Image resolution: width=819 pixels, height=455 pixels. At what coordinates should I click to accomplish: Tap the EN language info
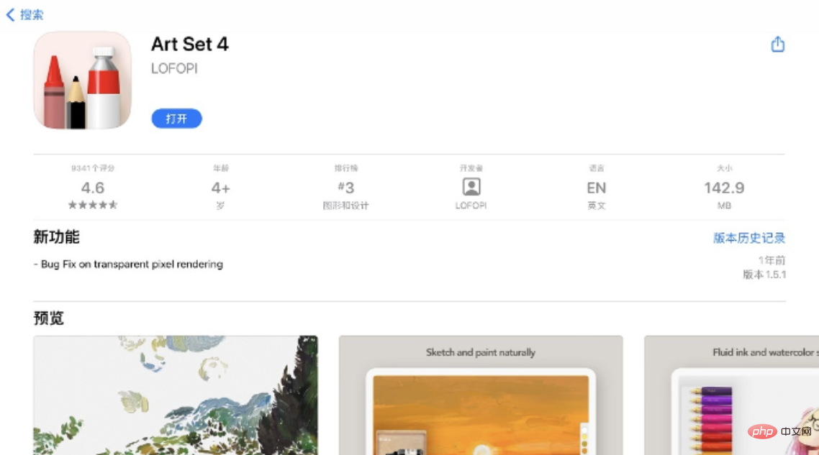(x=597, y=188)
